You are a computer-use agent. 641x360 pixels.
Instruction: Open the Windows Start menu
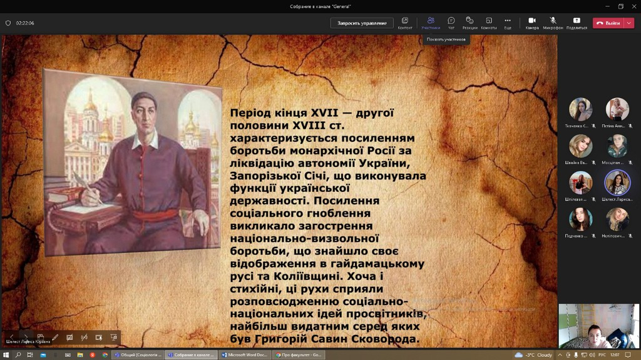click(x=6, y=355)
